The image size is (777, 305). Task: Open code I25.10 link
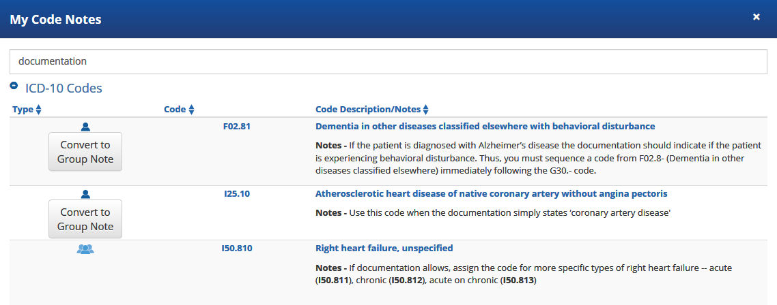click(237, 193)
